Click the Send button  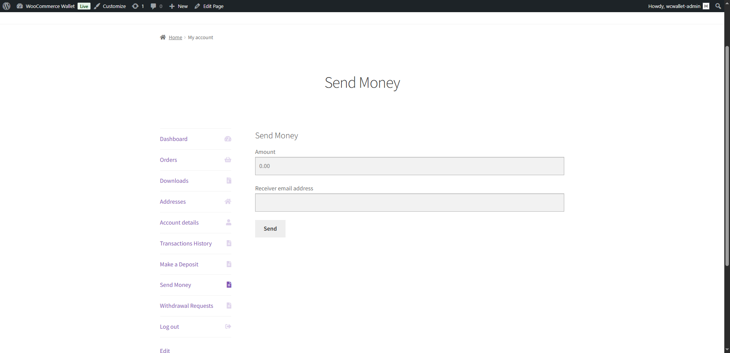tap(270, 229)
